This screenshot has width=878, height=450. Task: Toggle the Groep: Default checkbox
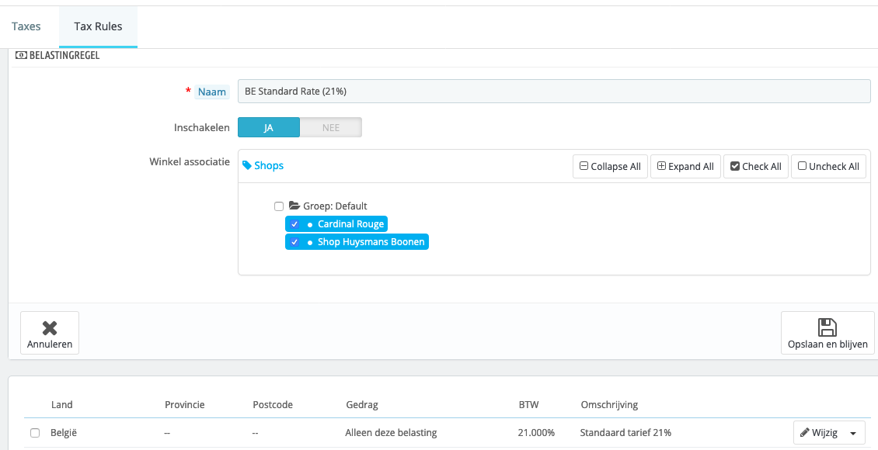coord(279,206)
